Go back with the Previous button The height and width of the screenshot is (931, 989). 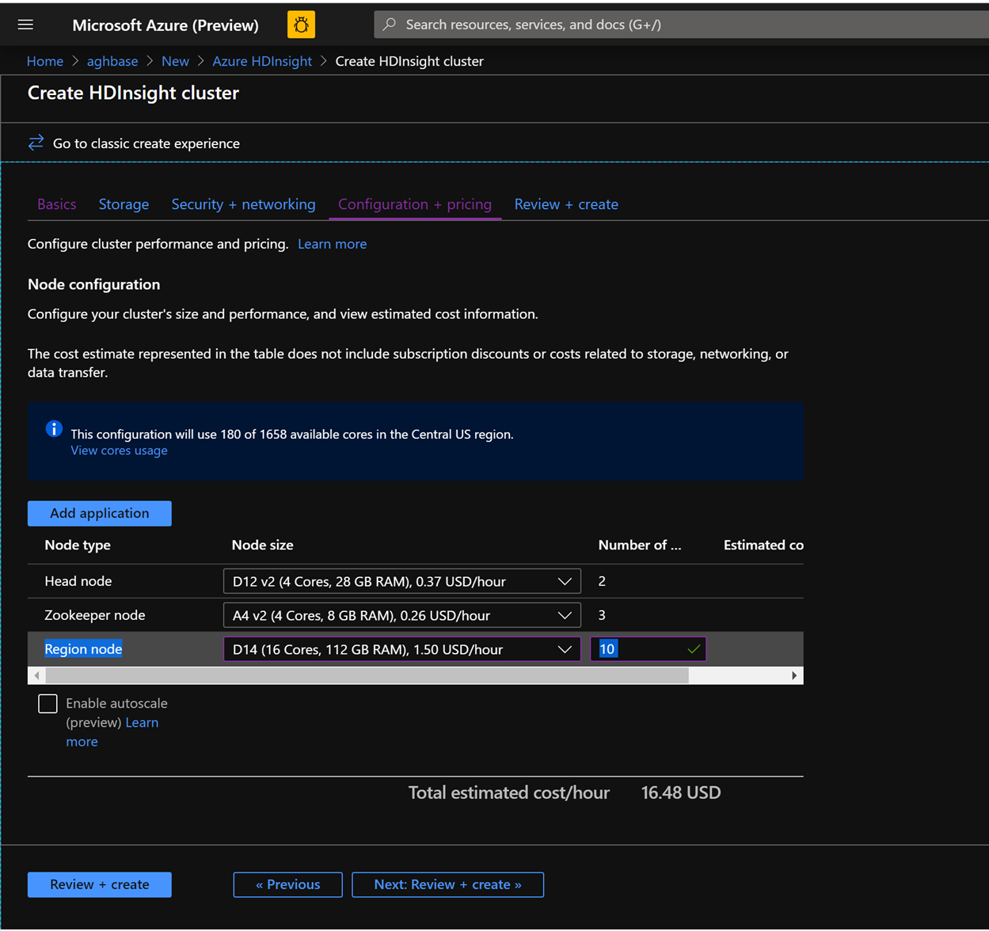point(287,884)
